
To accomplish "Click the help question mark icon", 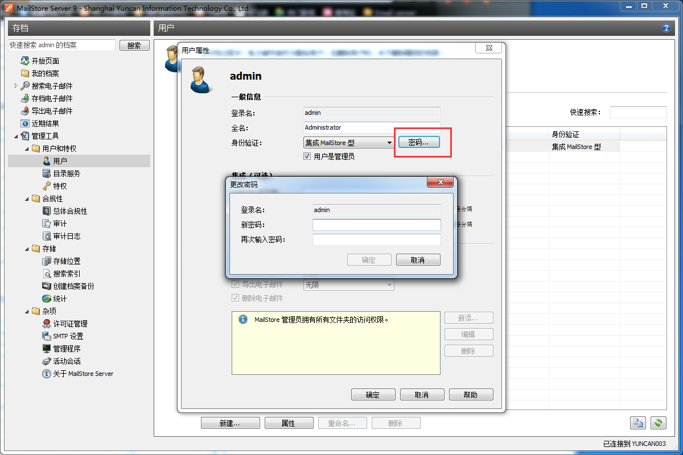I will [x=666, y=27].
